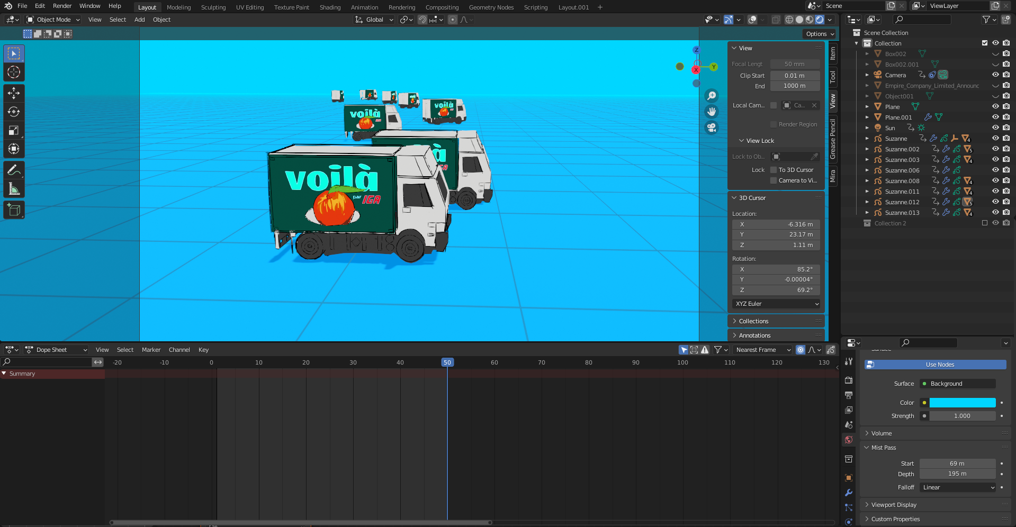
Task: Click the Strength value slider
Action: [963, 416]
